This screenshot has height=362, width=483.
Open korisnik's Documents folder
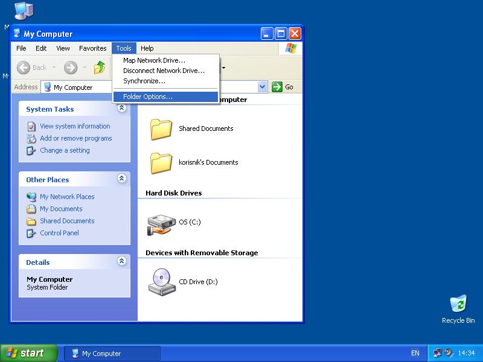click(x=161, y=162)
